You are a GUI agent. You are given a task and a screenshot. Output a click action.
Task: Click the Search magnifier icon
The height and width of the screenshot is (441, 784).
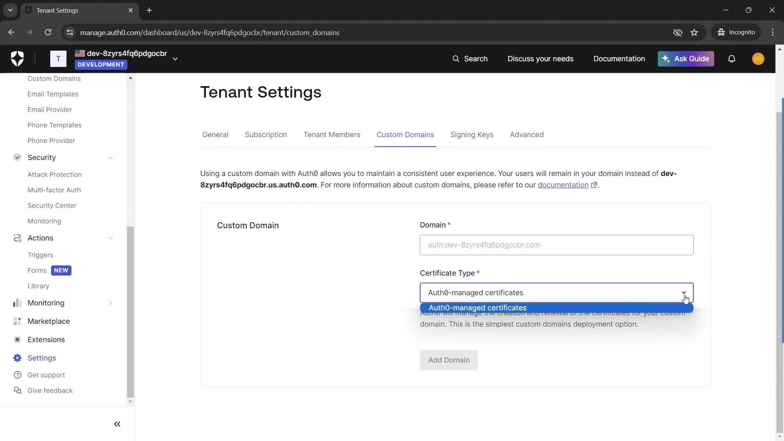coord(456,59)
